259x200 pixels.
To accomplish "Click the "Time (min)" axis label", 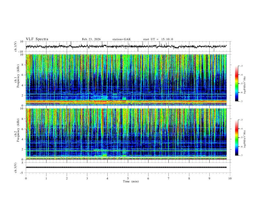I will 131,181.
